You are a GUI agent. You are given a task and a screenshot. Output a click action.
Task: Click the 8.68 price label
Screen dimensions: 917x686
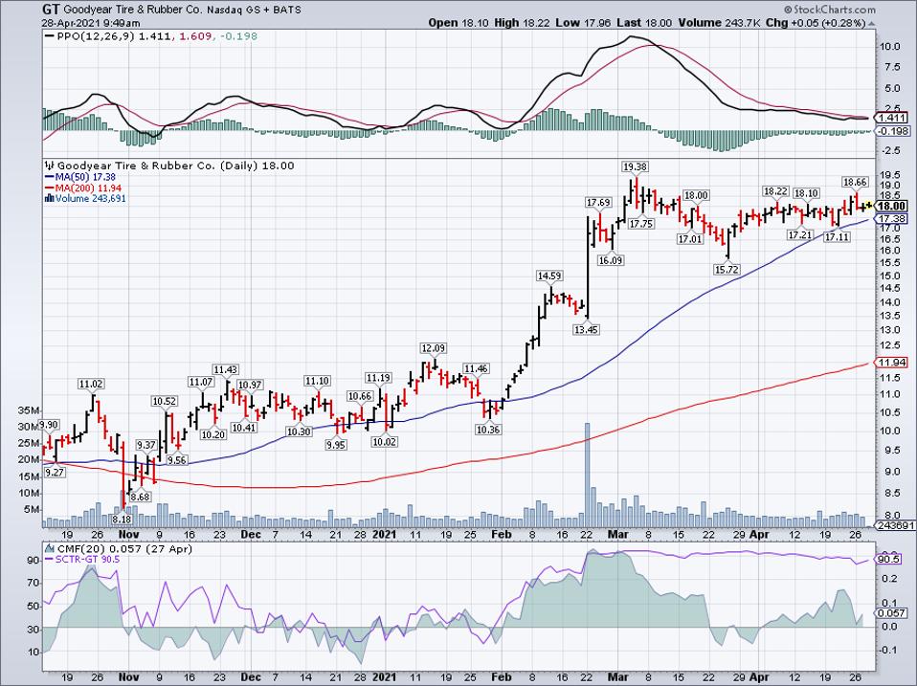pos(141,498)
